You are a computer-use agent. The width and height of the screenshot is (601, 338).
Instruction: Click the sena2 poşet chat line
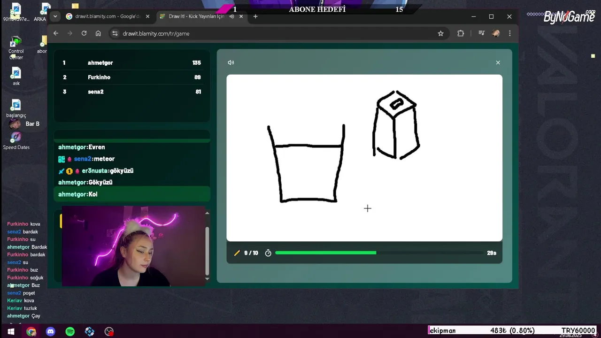point(21,293)
